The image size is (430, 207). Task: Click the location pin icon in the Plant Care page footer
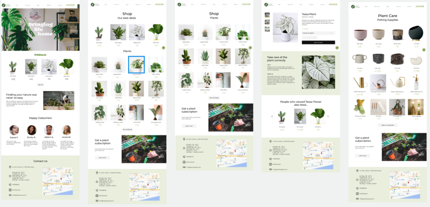[357, 171]
